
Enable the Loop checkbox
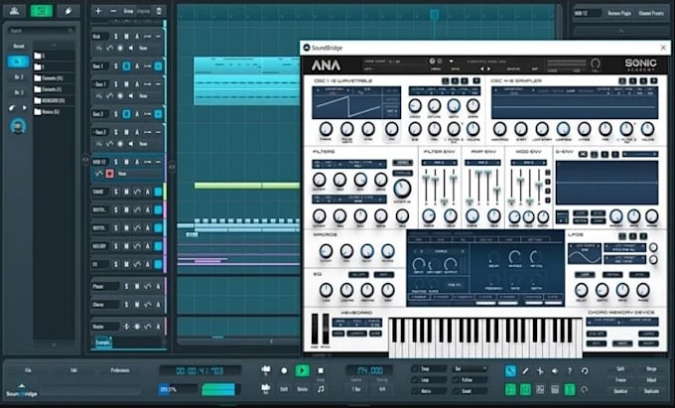pyautogui.click(x=415, y=380)
